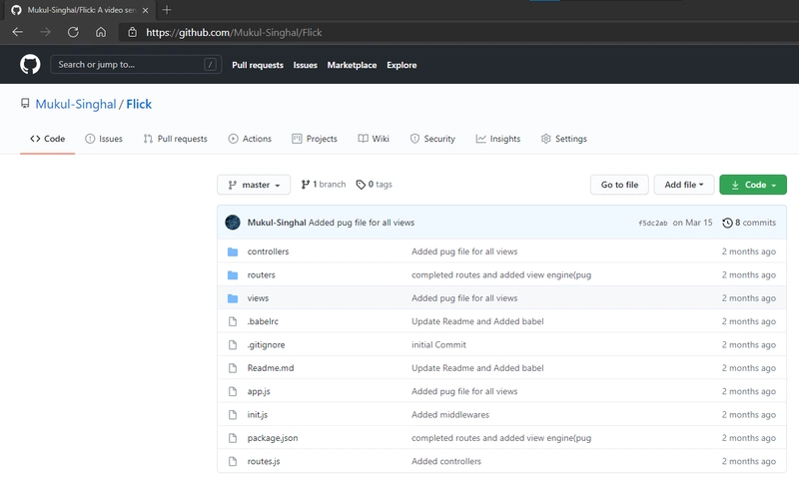Open the Pull requests repository tab

[x=176, y=139]
